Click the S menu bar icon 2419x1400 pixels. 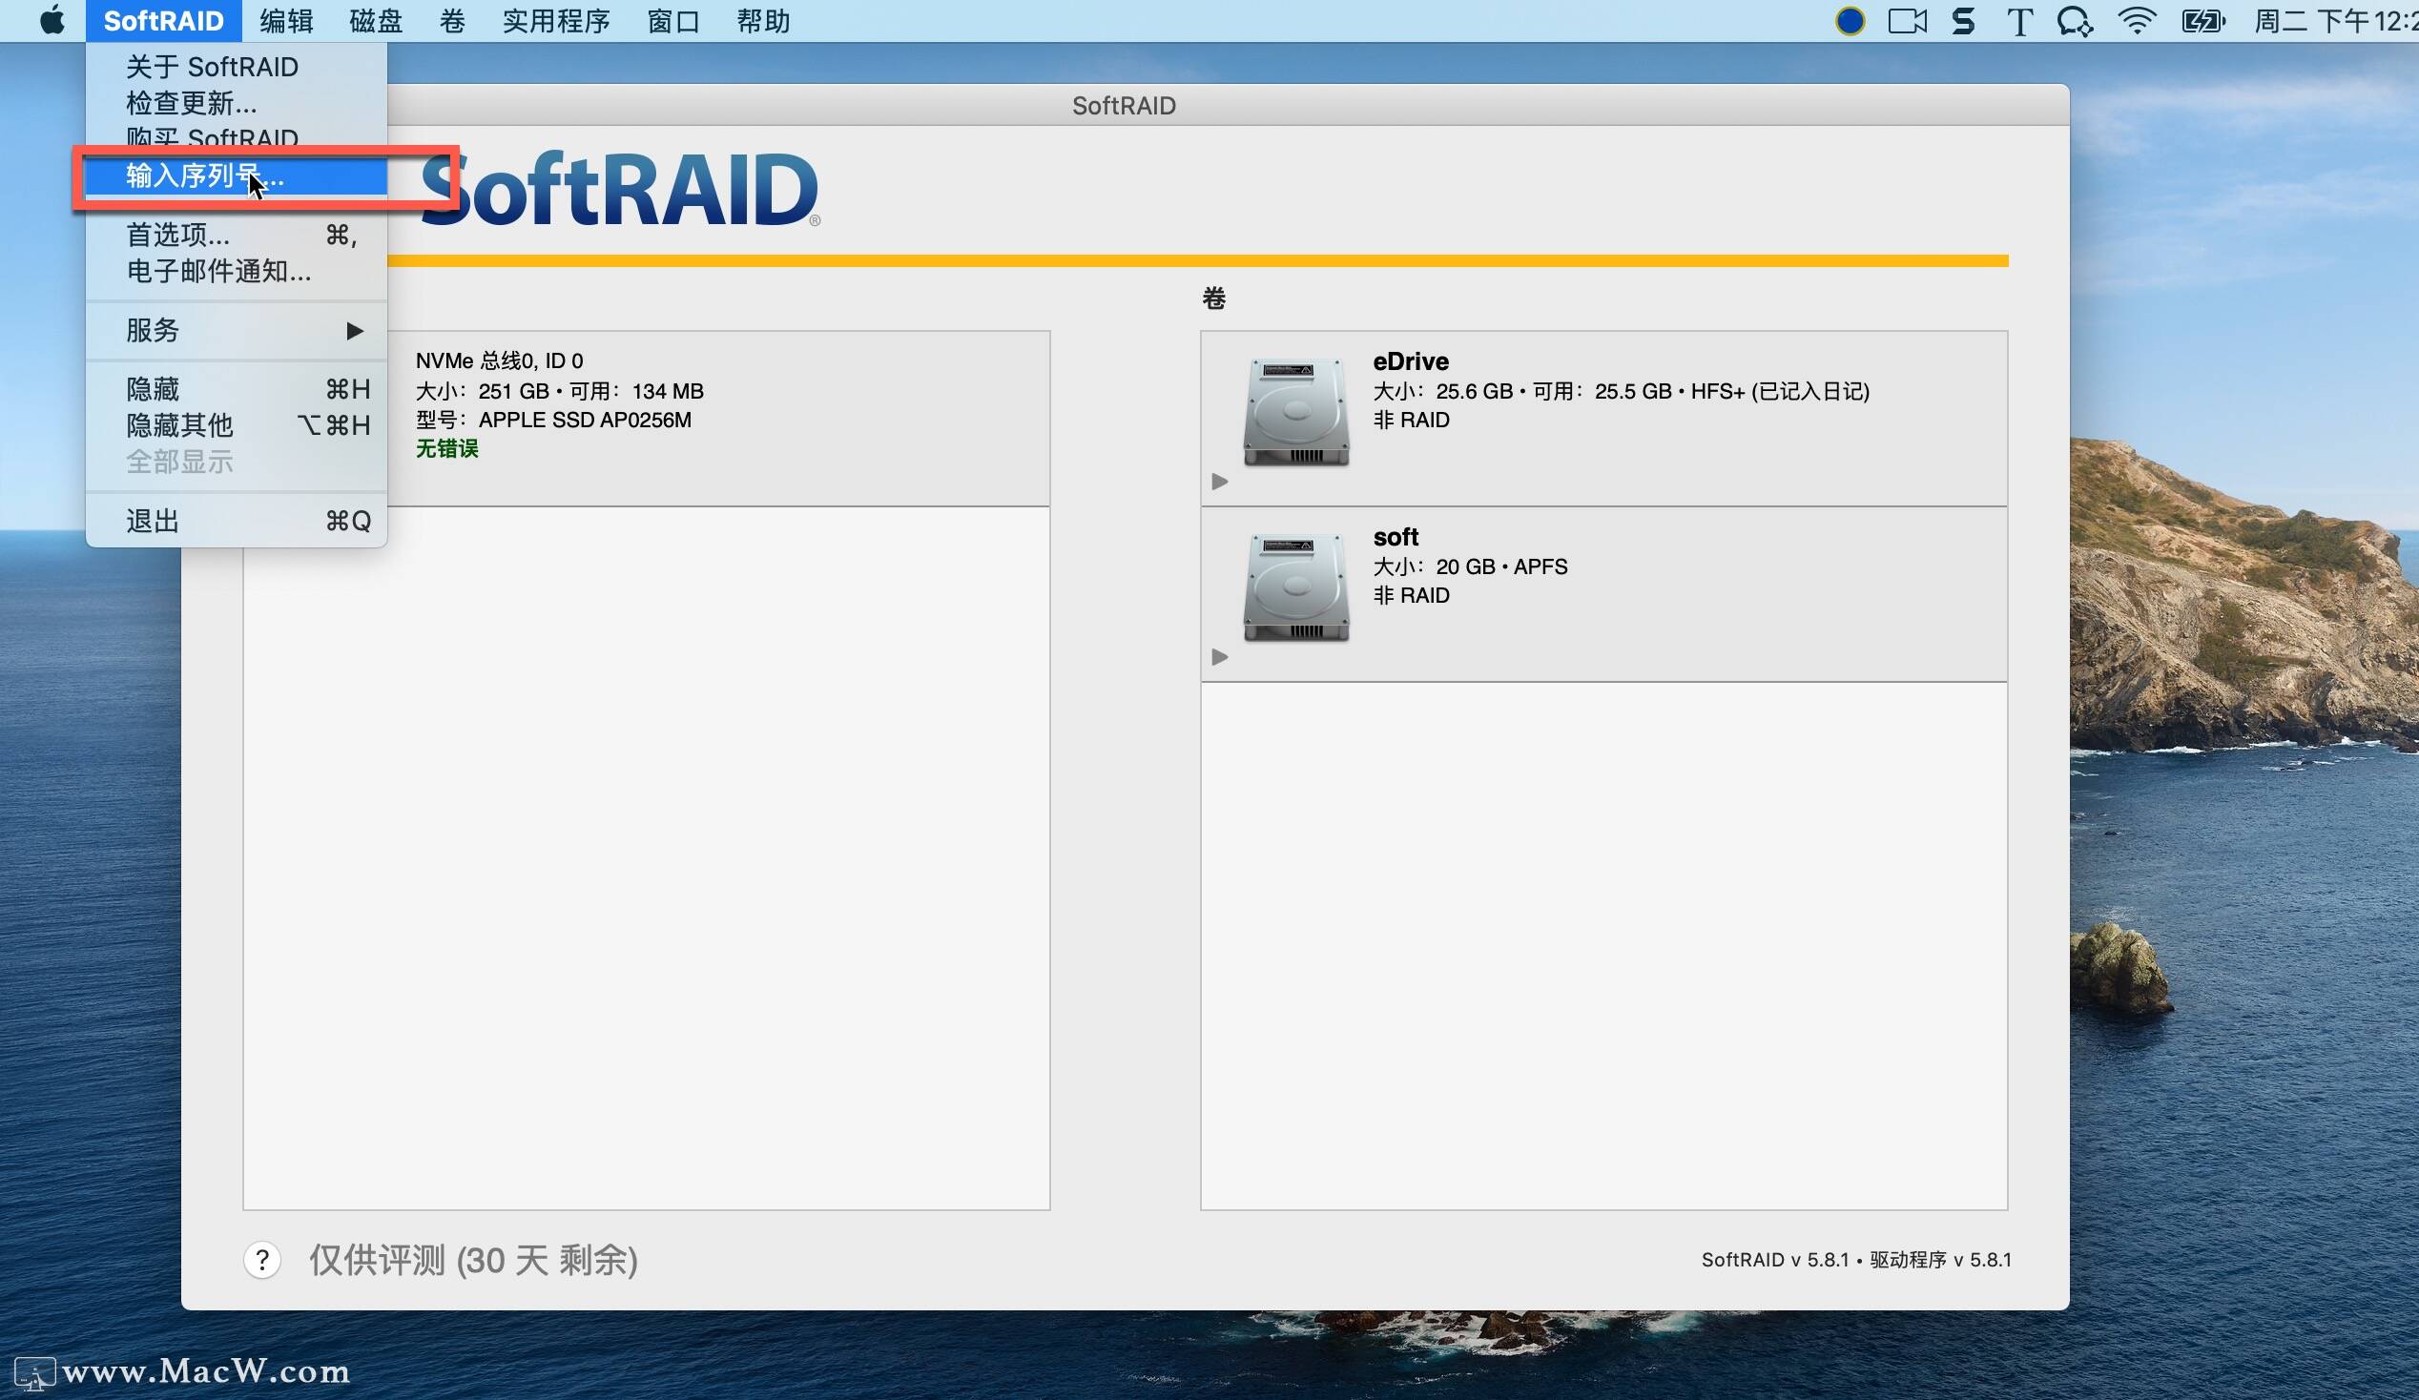(1963, 21)
